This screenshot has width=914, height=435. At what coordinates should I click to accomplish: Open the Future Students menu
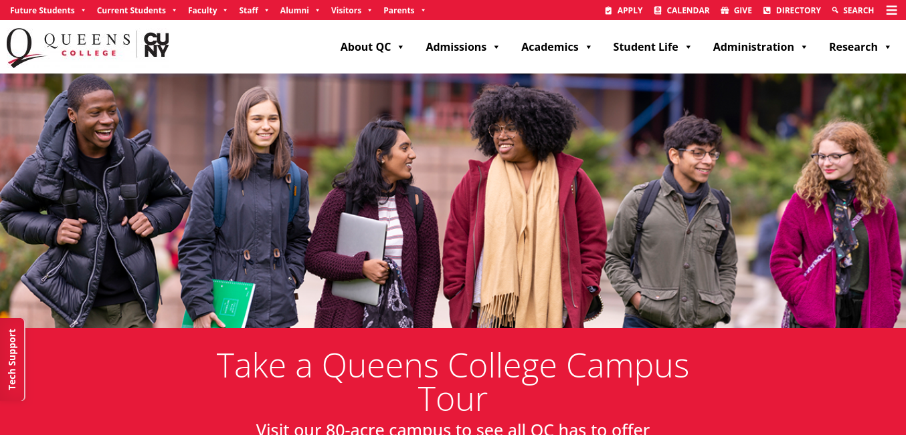[x=48, y=11]
